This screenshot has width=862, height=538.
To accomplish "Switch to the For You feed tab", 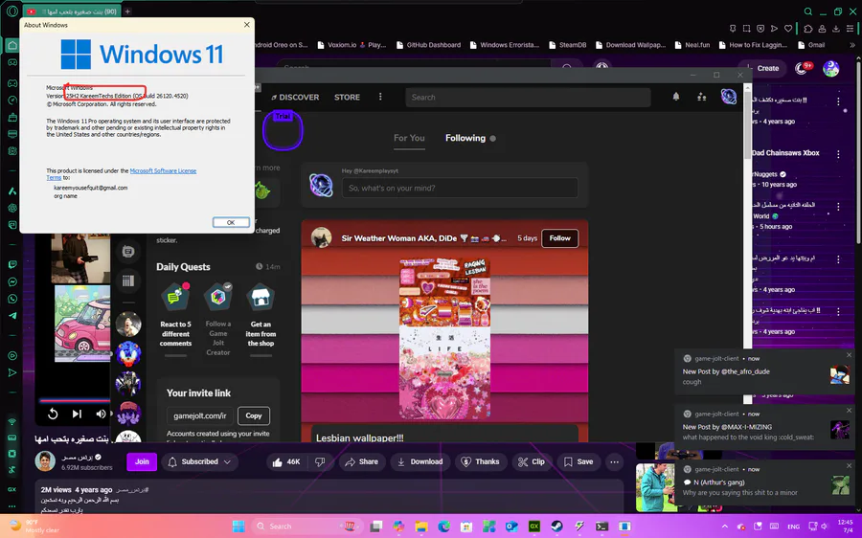I will (x=409, y=138).
